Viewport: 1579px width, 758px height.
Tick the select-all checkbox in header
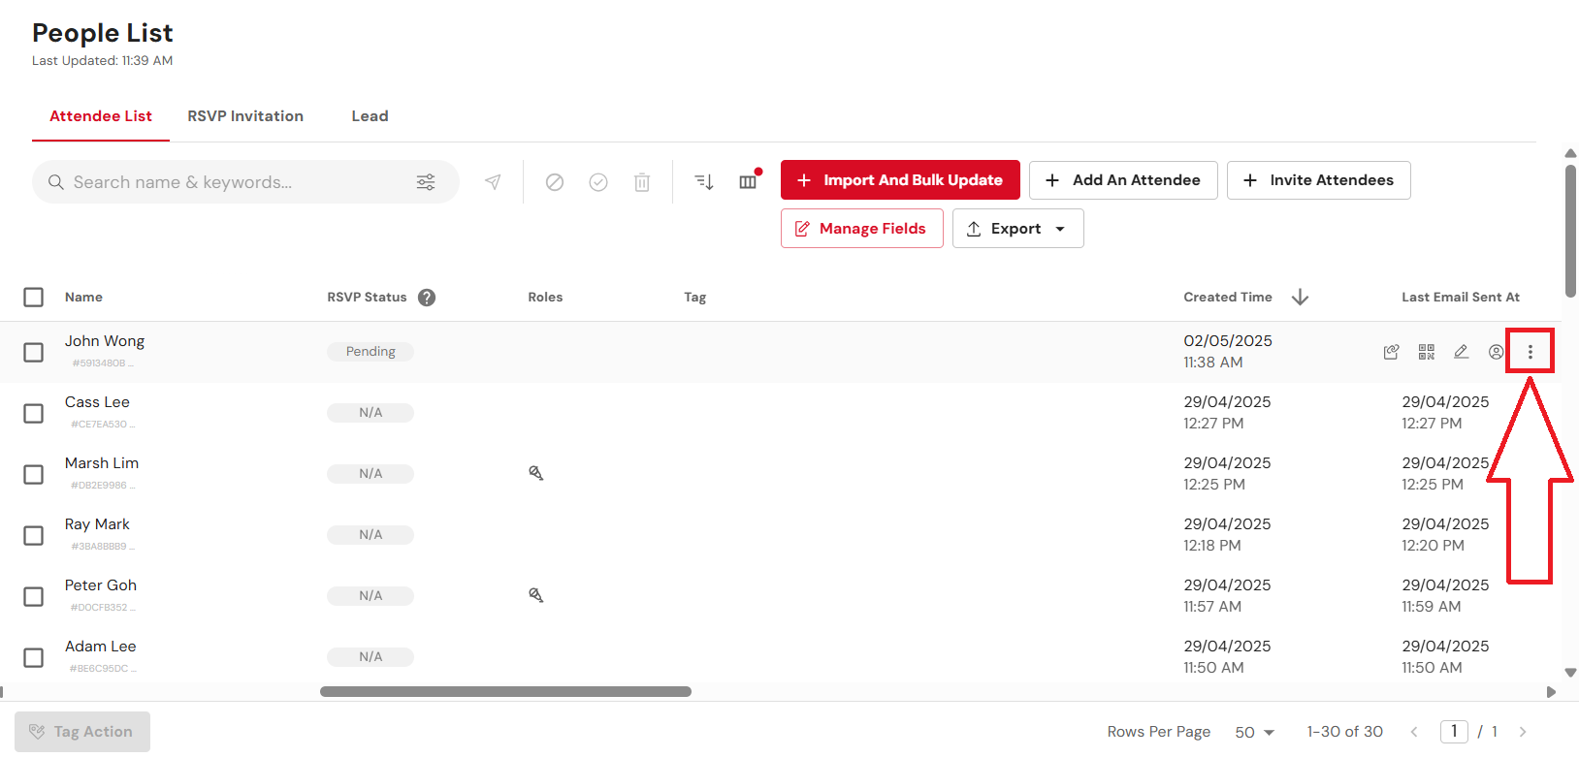34,297
